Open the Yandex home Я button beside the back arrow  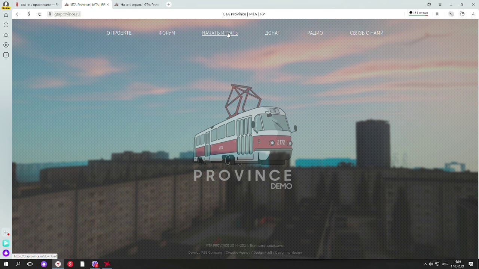click(29, 14)
